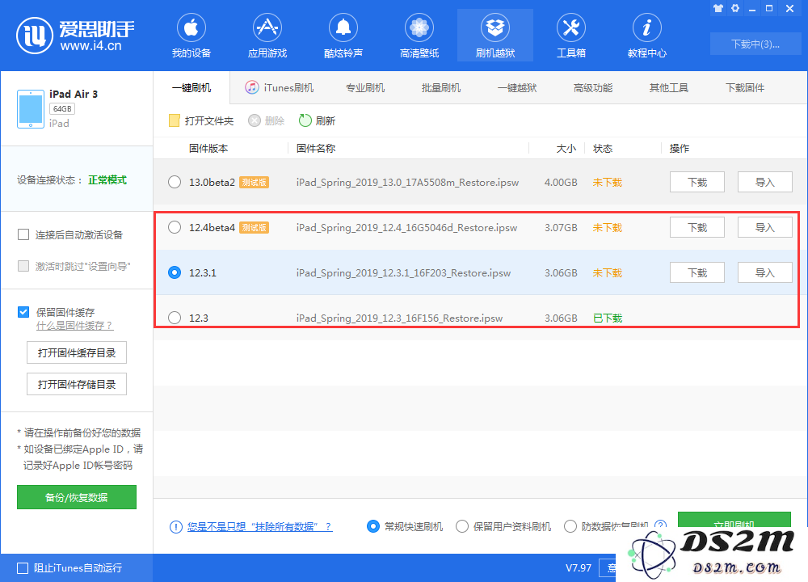Image resolution: width=808 pixels, height=582 pixels.
Task: Click 正常模式 connection status text
Action: coord(107,180)
